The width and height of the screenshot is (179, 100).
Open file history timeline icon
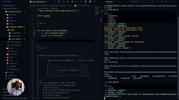tap(55, 2)
